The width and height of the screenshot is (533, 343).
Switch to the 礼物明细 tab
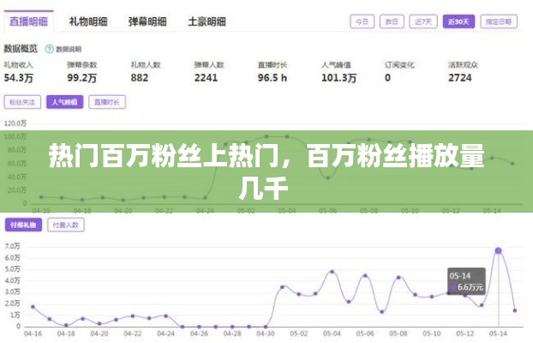(88, 20)
